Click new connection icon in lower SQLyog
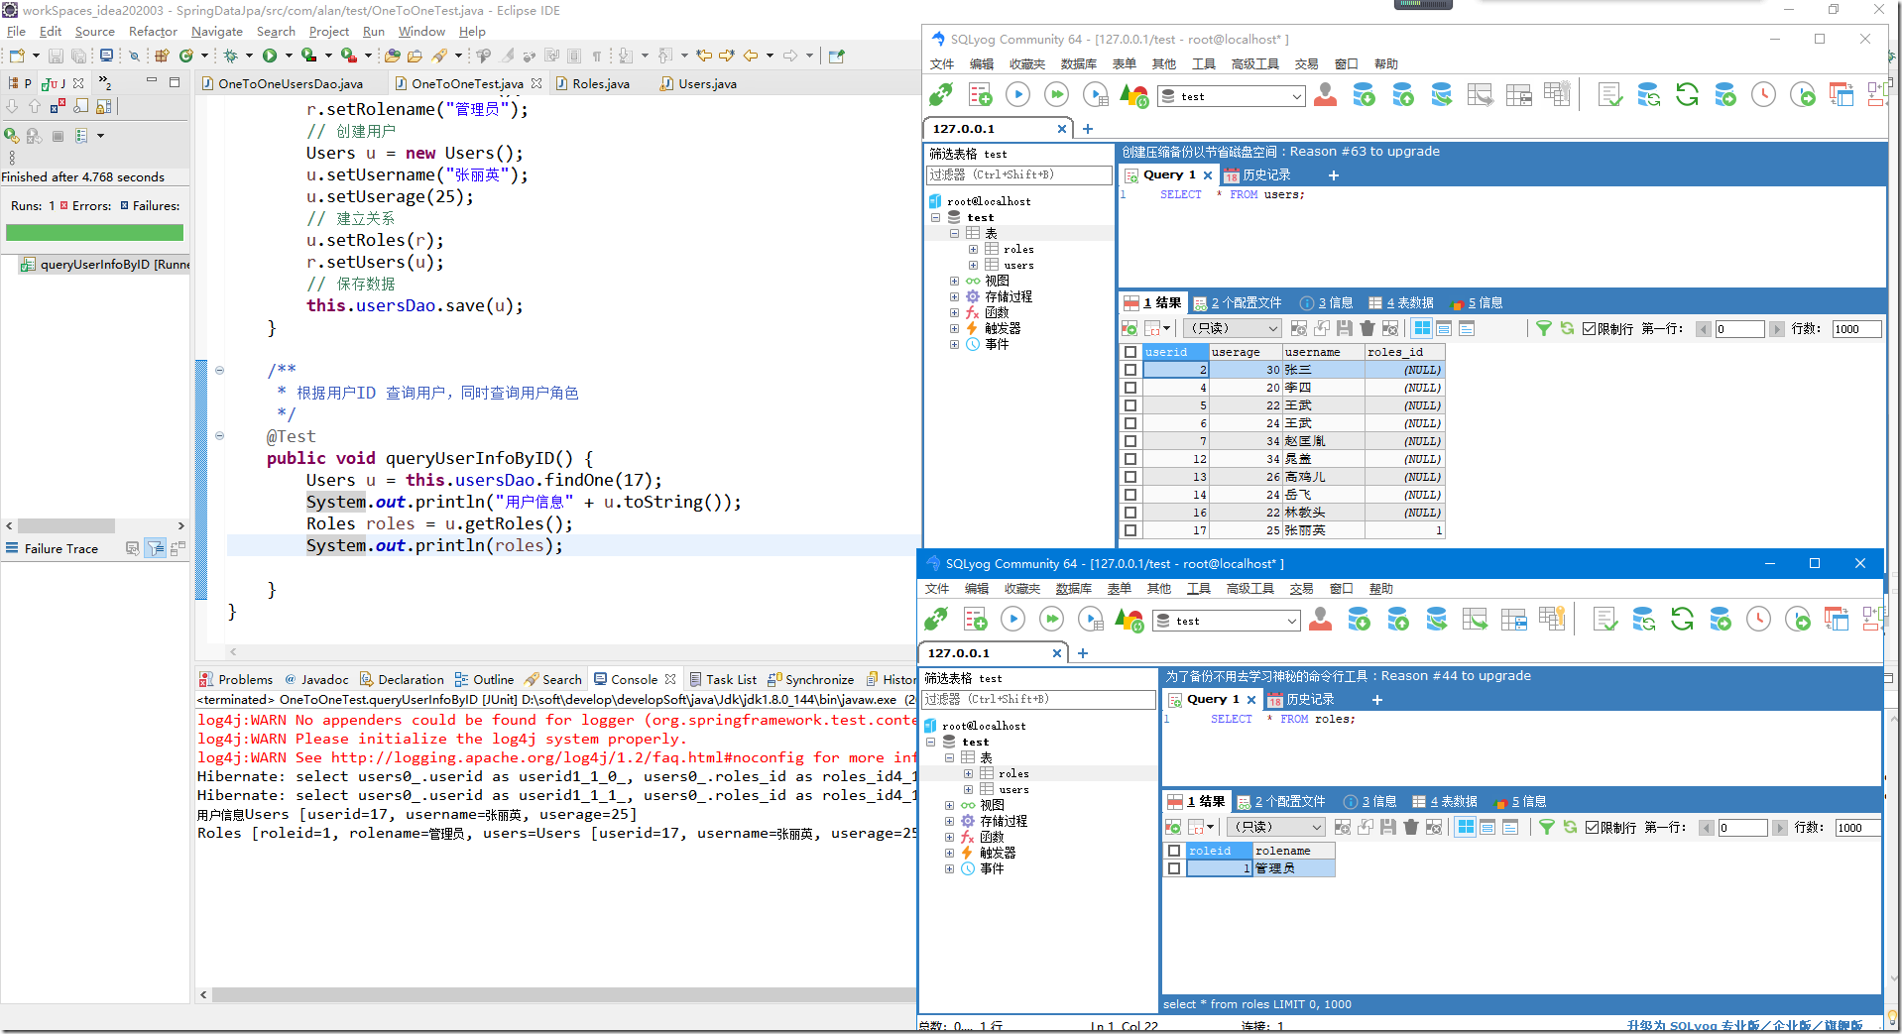 coord(935,620)
